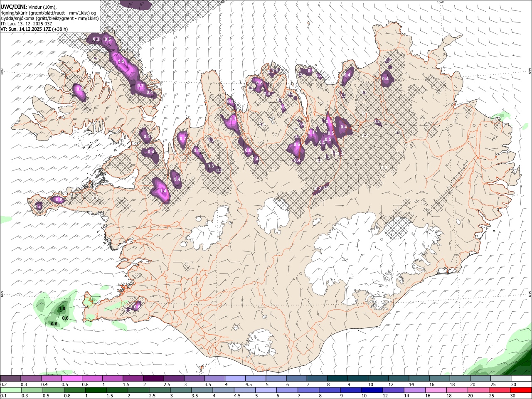Click the '(+38 h)' forecast offset text
Image resolution: width=532 pixels, height=399 pixels.
pyautogui.click(x=60, y=29)
